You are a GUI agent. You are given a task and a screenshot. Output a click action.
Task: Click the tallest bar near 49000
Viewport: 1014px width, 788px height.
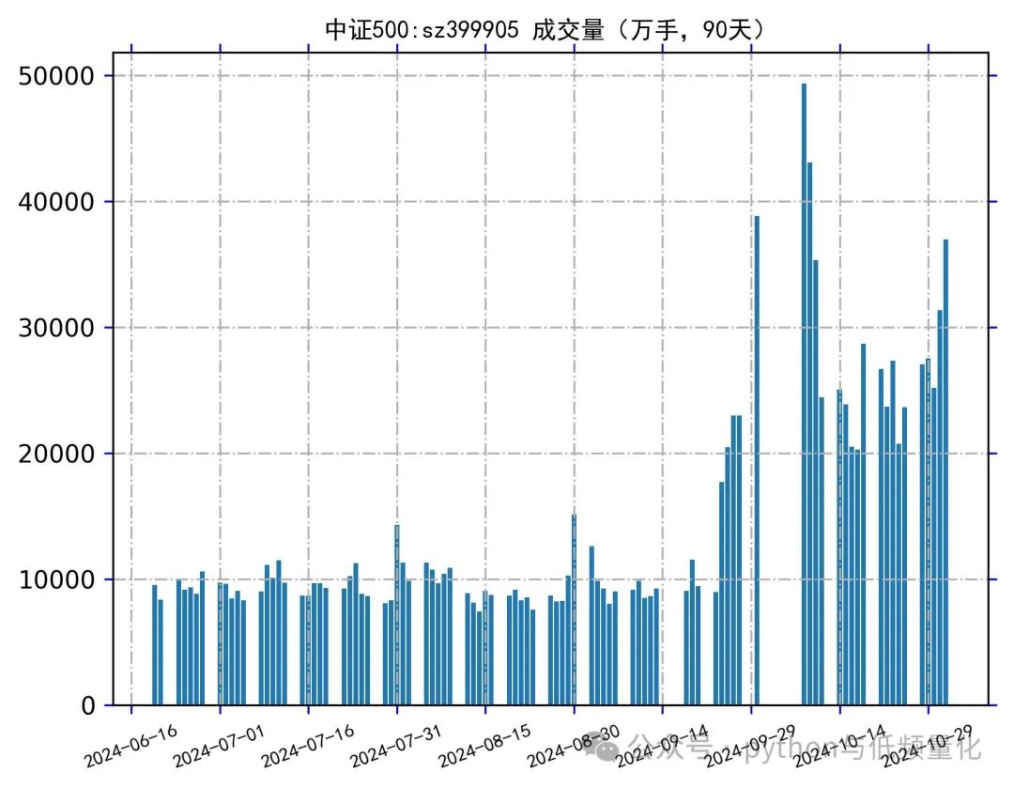(x=804, y=394)
